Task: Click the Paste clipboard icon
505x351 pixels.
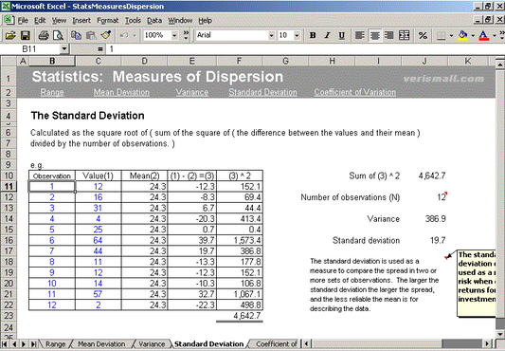Action: point(91,35)
